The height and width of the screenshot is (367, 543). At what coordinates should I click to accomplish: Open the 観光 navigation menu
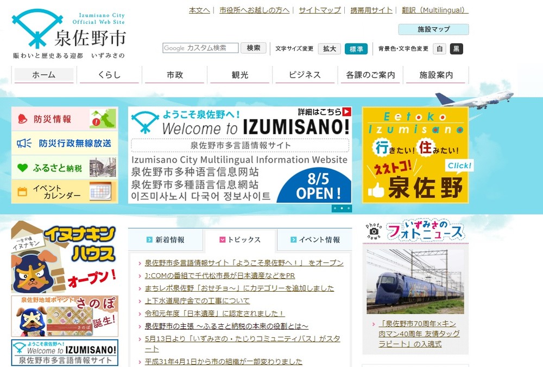coord(239,75)
